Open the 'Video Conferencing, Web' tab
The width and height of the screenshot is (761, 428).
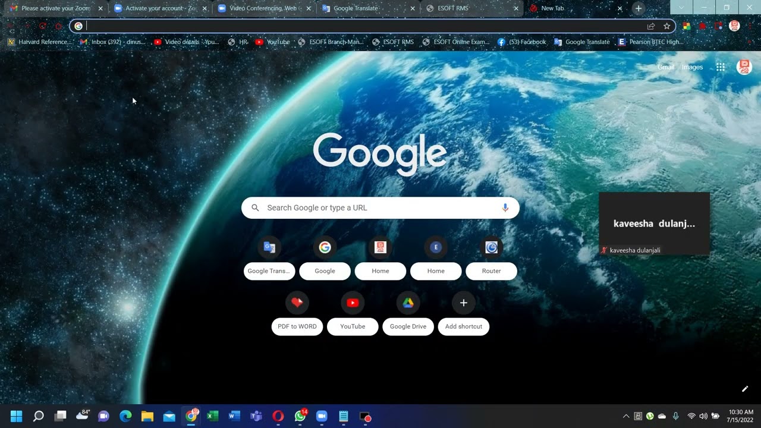(263, 8)
